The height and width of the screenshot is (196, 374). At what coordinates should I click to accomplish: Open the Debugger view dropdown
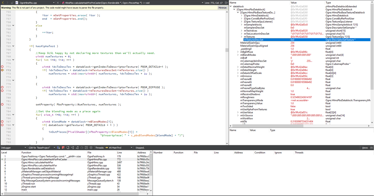click(x=13, y=148)
